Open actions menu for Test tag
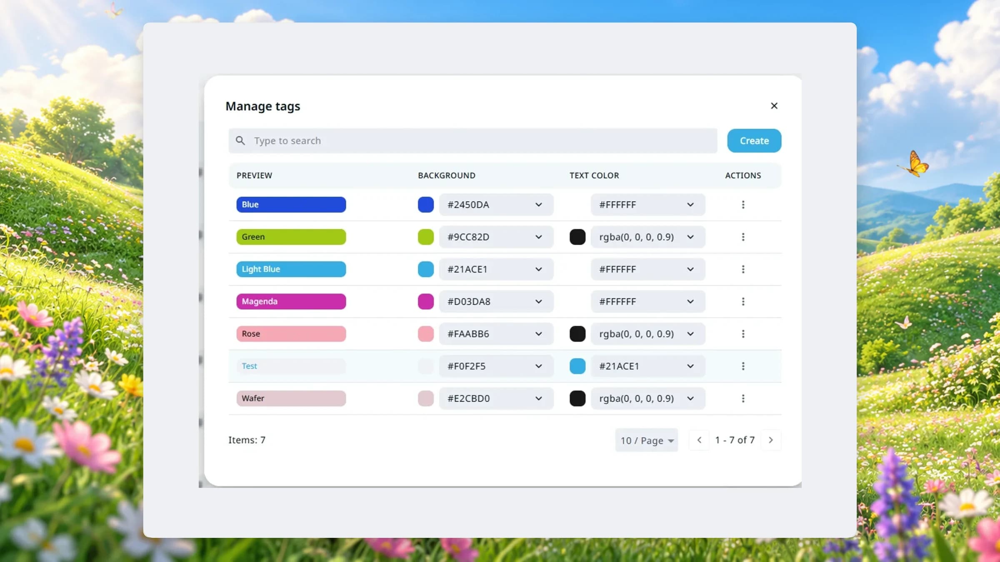This screenshot has width=1000, height=562. [743, 366]
